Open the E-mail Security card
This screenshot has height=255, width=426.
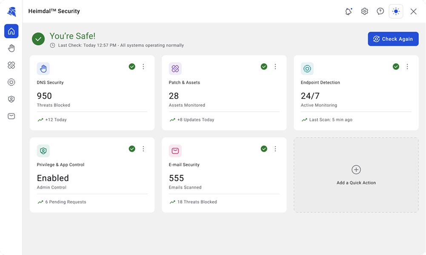(x=224, y=175)
